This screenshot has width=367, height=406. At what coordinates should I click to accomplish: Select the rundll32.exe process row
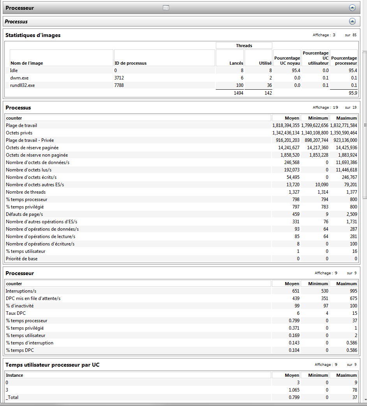pyautogui.click(x=182, y=85)
